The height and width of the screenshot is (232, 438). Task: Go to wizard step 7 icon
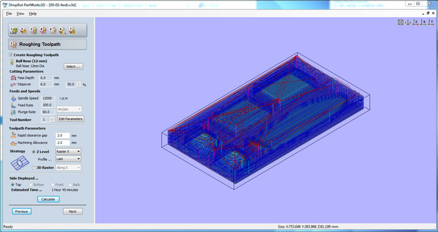tap(72, 30)
